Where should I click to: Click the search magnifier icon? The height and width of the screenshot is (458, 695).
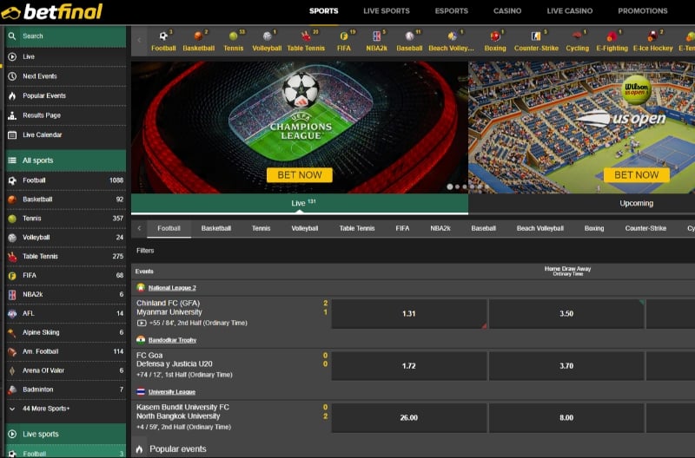[12, 36]
